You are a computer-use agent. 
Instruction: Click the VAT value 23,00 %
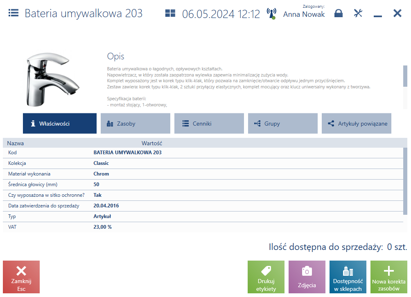[x=102, y=227]
